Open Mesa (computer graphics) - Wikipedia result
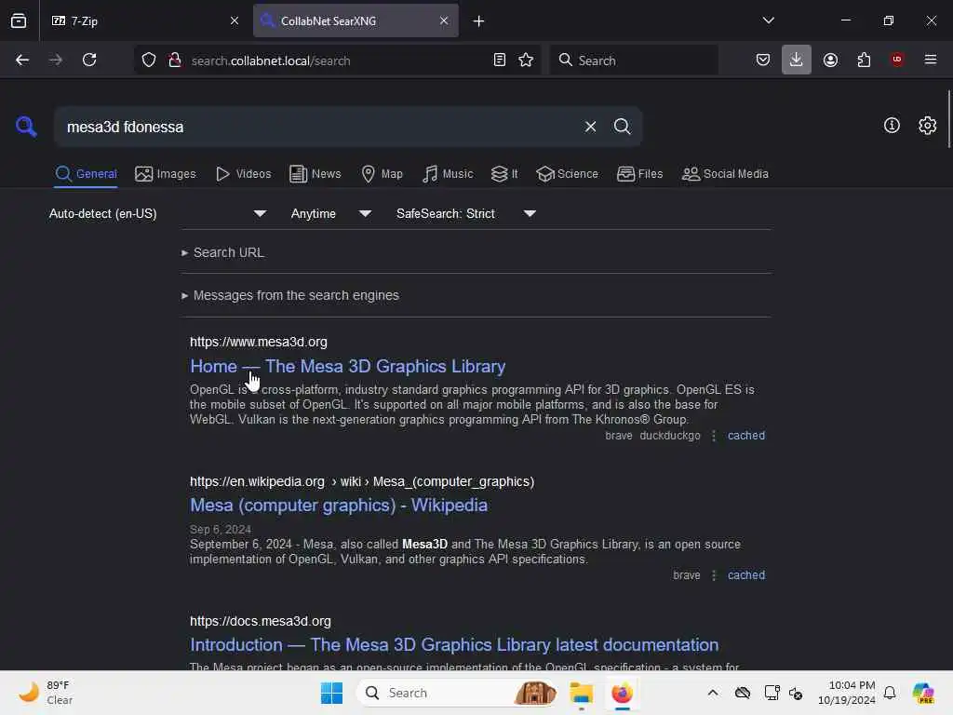The width and height of the screenshot is (953, 715). [339, 506]
